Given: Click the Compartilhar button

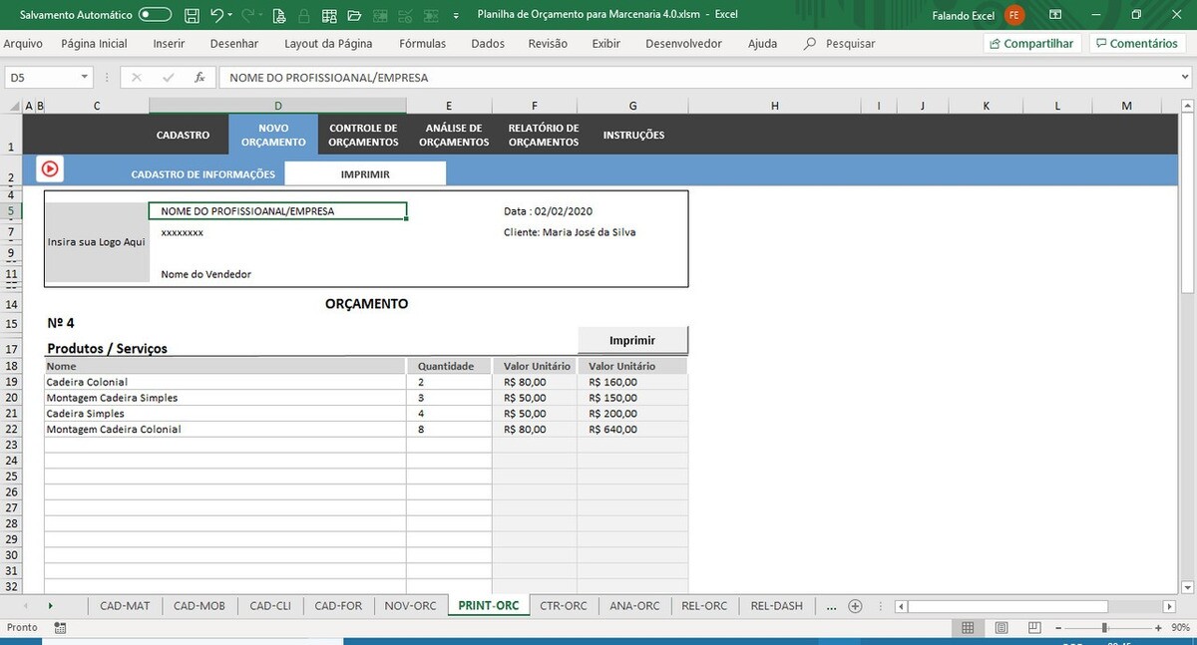Looking at the screenshot, I should click(1031, 44).
